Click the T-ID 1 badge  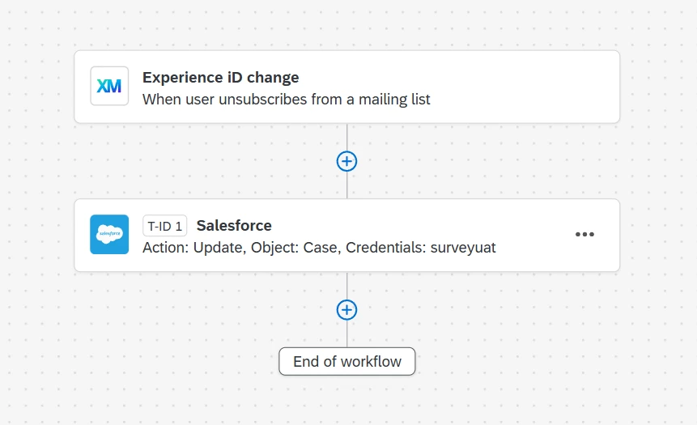(164, 226)
